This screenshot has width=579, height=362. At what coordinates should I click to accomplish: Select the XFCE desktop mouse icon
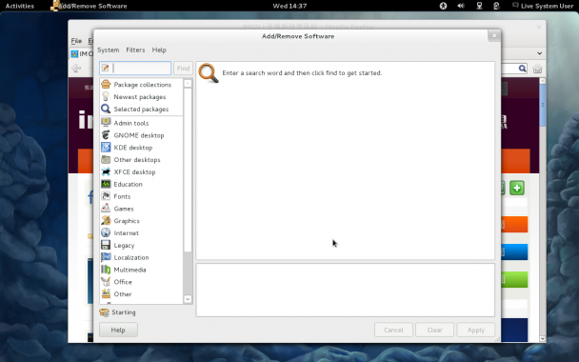coord(106,171)
